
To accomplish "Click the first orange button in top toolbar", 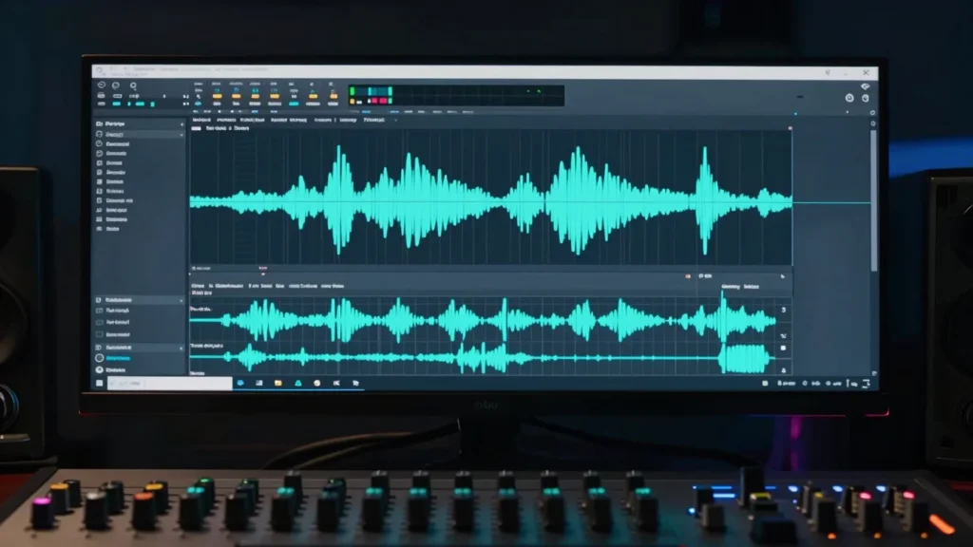I will tap(218, 97).
